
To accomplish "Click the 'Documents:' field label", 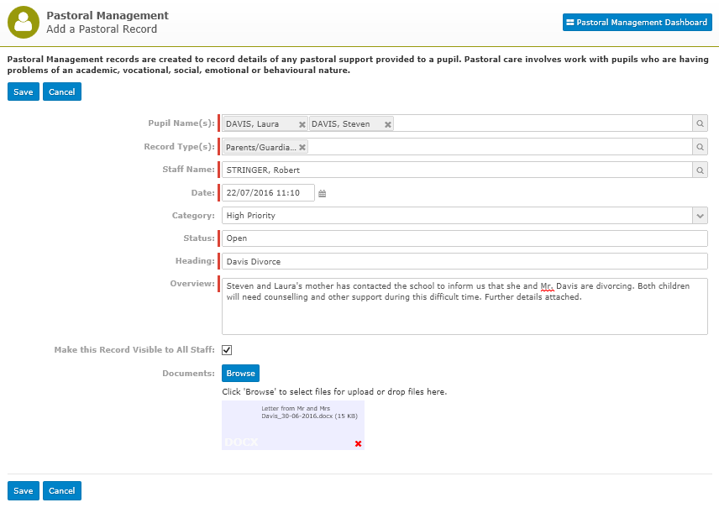I will tap(188, 373).
